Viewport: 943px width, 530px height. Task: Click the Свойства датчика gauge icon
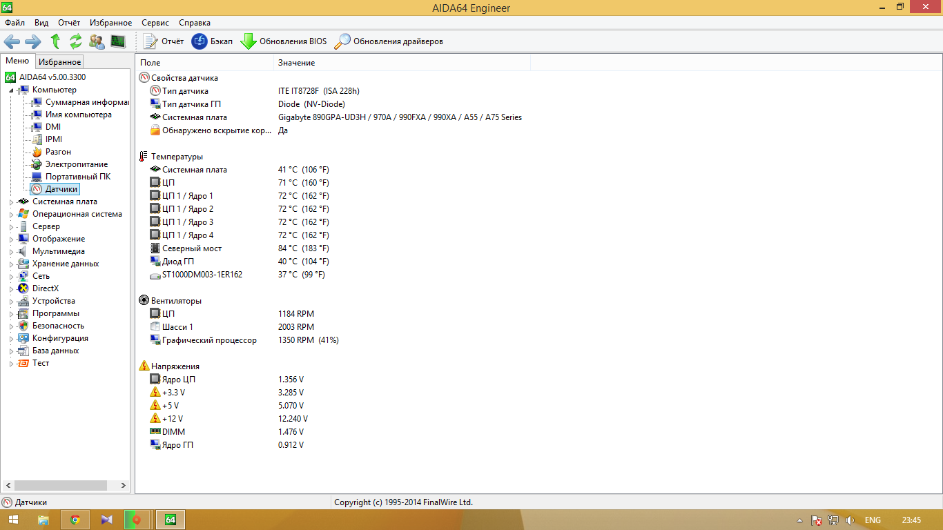coord(144,78)
